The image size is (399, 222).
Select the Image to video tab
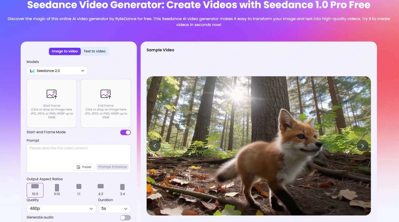(x=65, y=51)
